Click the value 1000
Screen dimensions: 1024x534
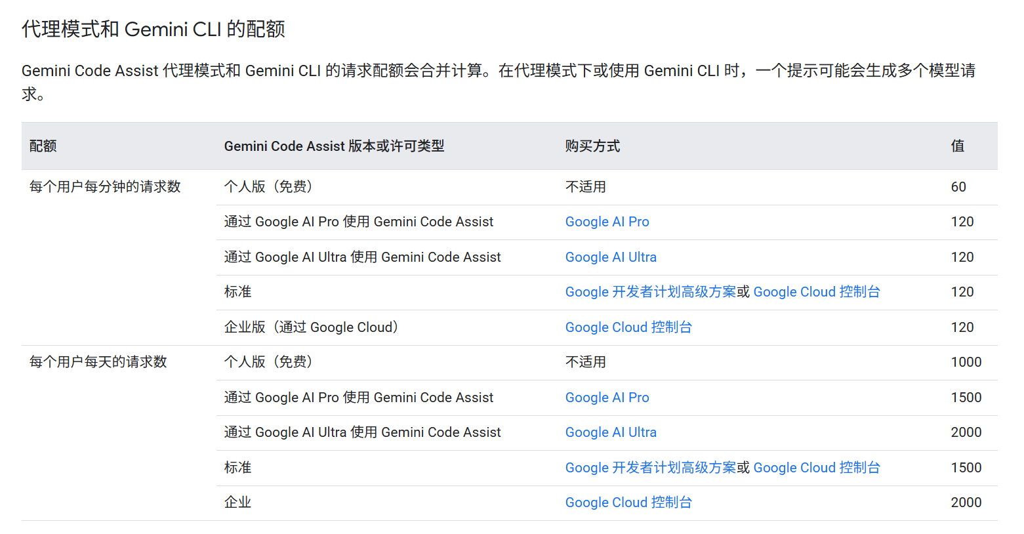point(966,362)
